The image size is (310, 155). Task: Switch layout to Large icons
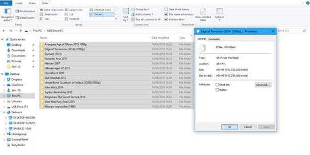click(74, 10)
